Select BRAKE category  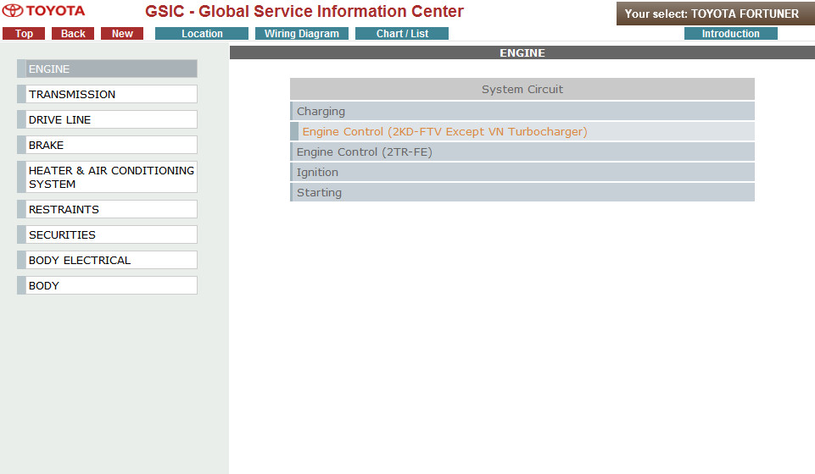click(x=107, y=146)
